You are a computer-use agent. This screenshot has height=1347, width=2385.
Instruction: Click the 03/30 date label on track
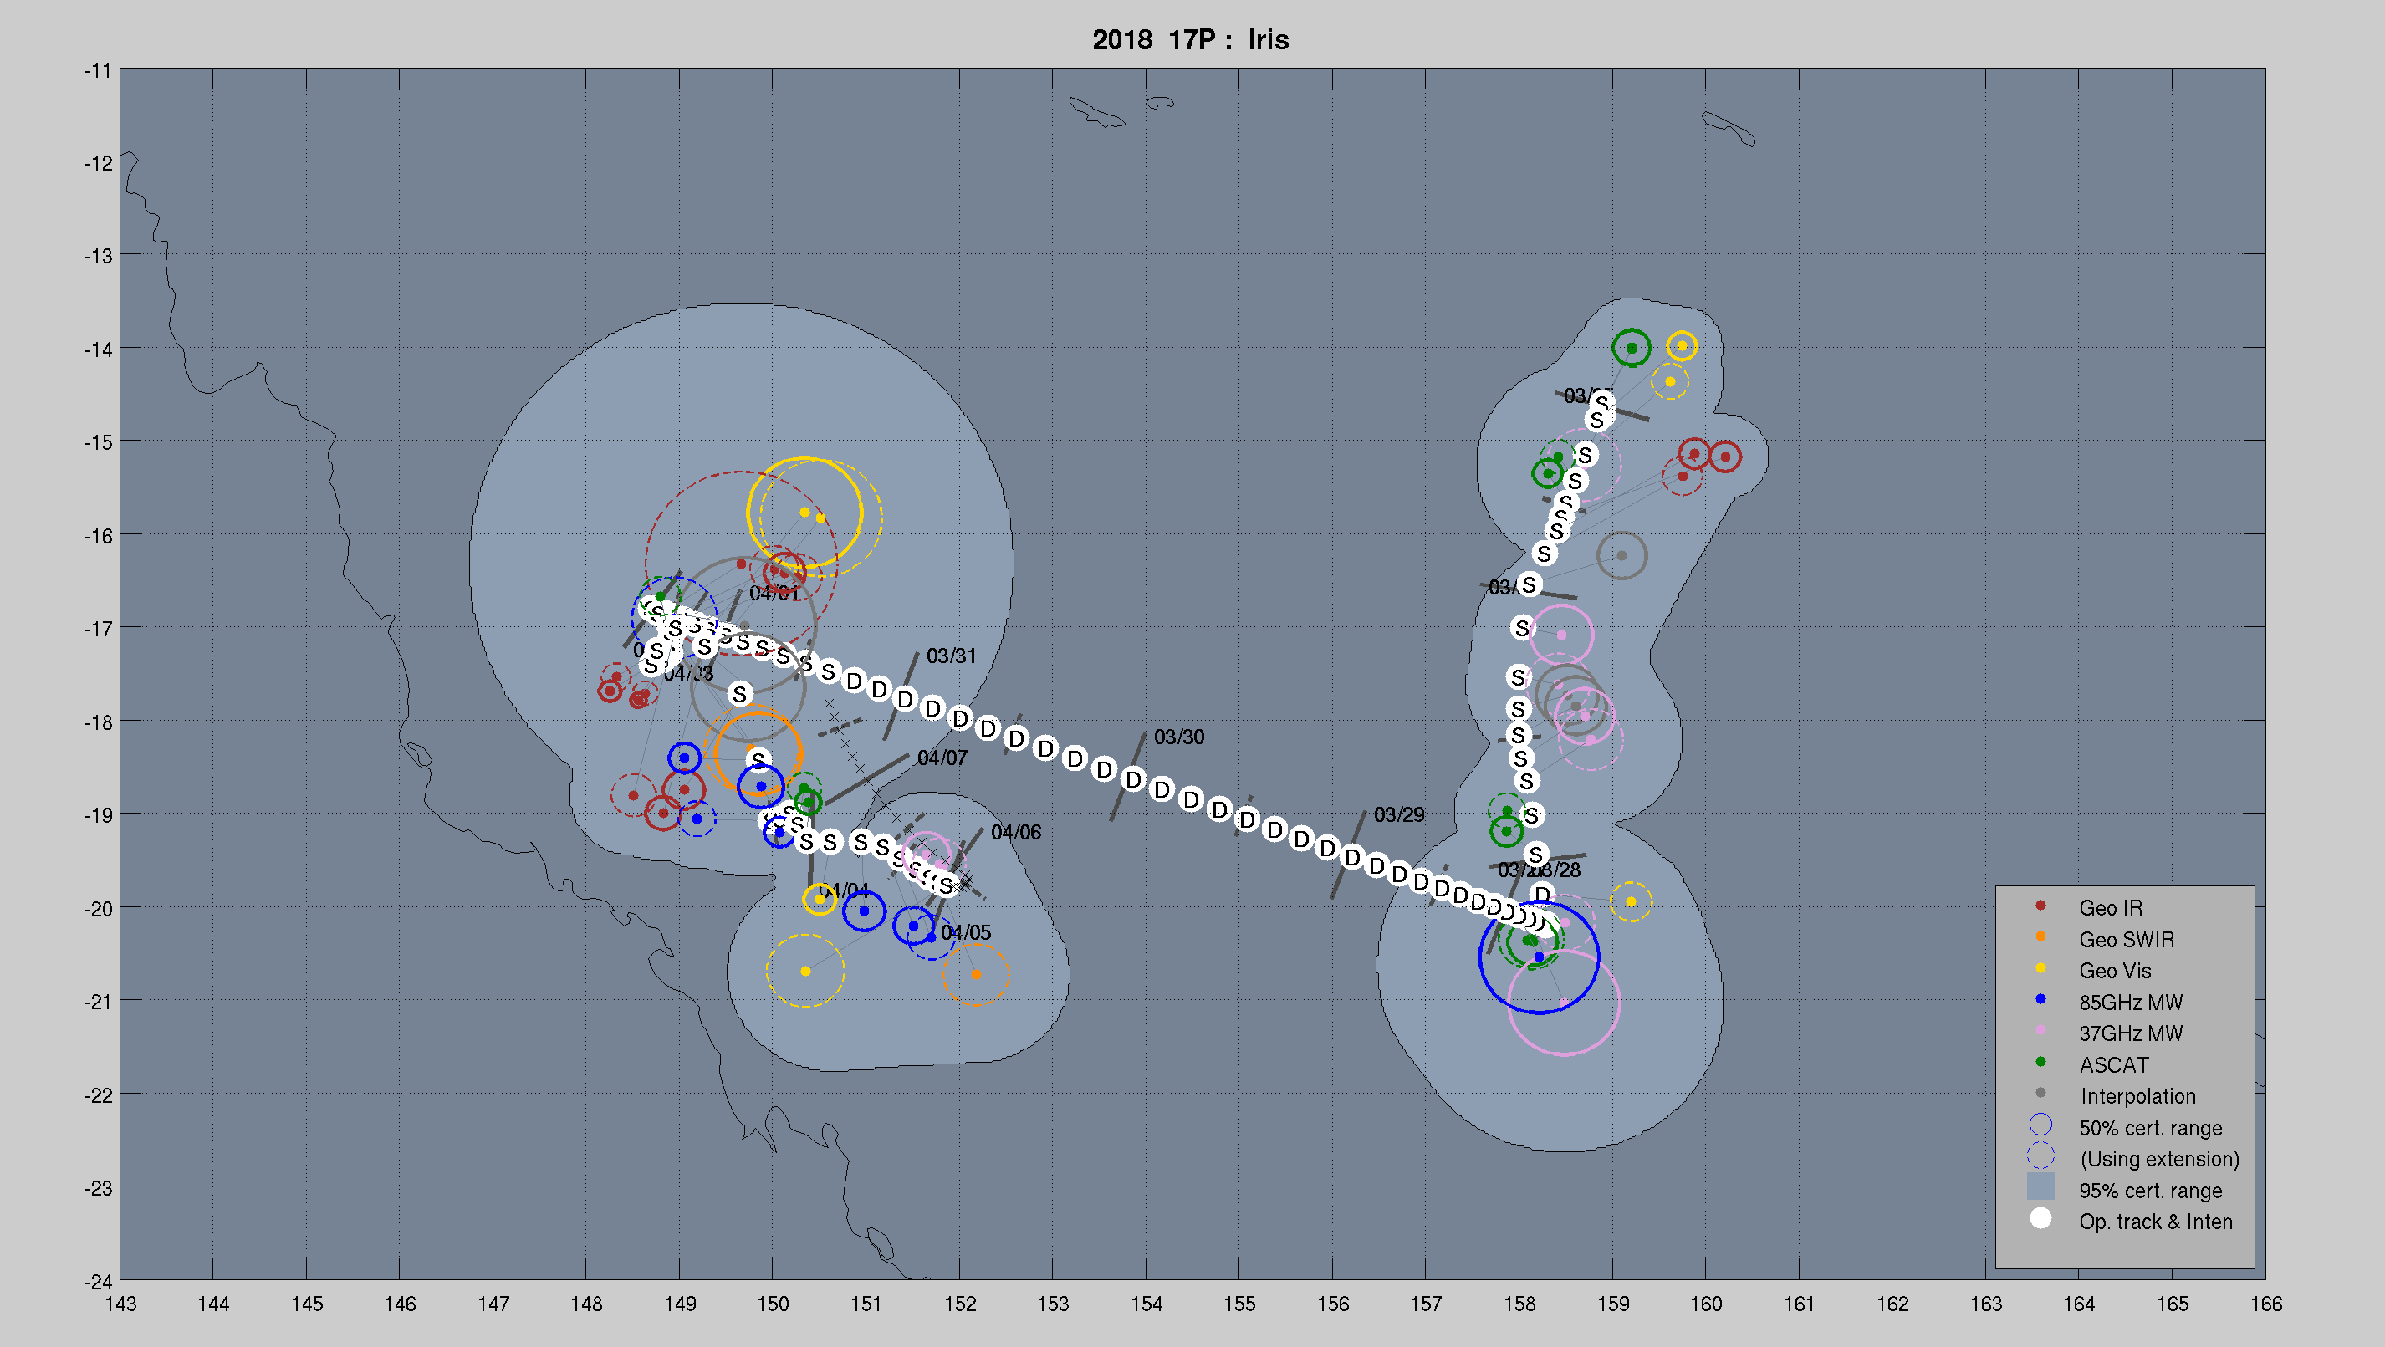coord(1178,737)
